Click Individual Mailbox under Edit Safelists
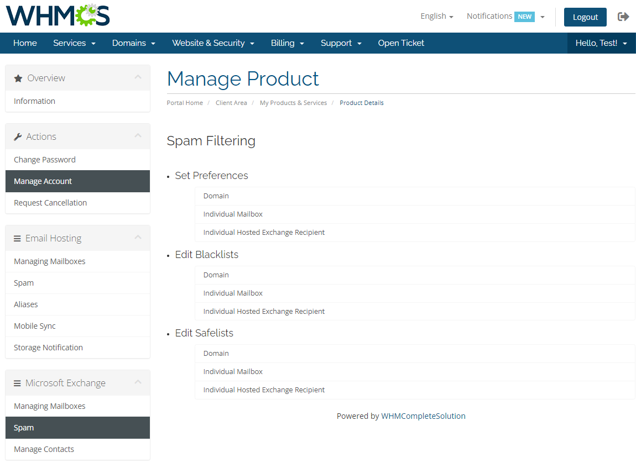 (415, 372)
